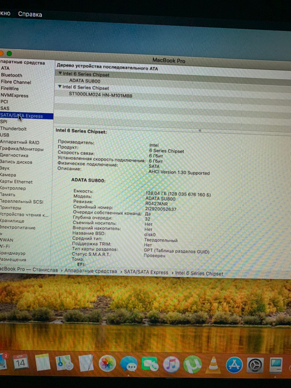Open System Preferences gear in Dock
The image size is (291, 388).
(x=255, y=365)
